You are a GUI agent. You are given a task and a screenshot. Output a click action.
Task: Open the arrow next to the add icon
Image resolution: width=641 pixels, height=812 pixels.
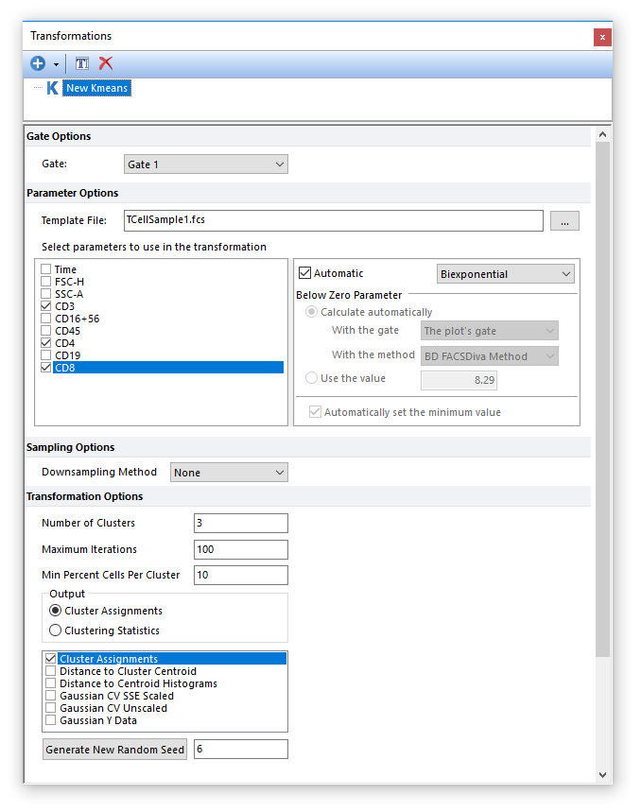point(56,64)
